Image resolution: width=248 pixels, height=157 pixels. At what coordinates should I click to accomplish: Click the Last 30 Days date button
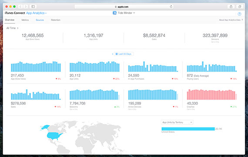[124, 54]
